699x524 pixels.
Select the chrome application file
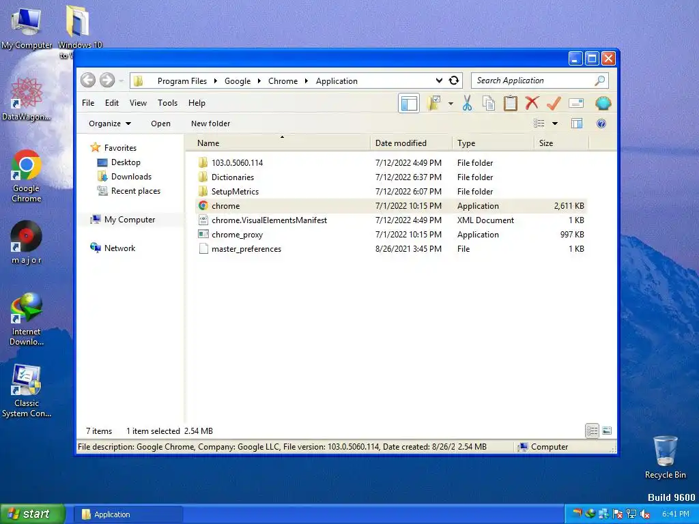[x=390, y=205]
